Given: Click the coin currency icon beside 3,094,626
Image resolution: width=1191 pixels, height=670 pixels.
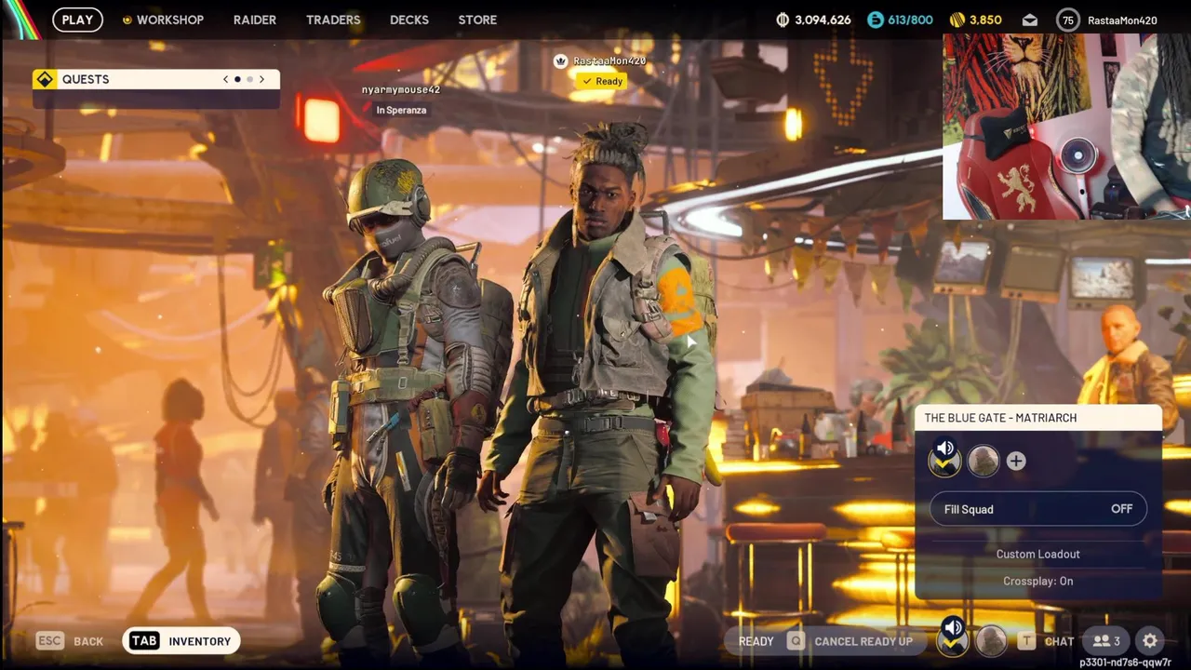Looking at the screenshot, I should [783, 20].
